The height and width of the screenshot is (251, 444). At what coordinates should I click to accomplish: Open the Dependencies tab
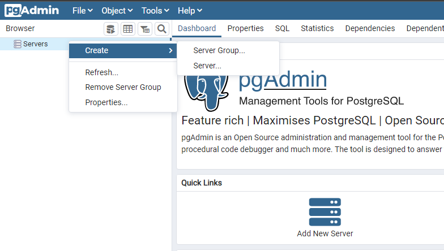coord(370,28)
